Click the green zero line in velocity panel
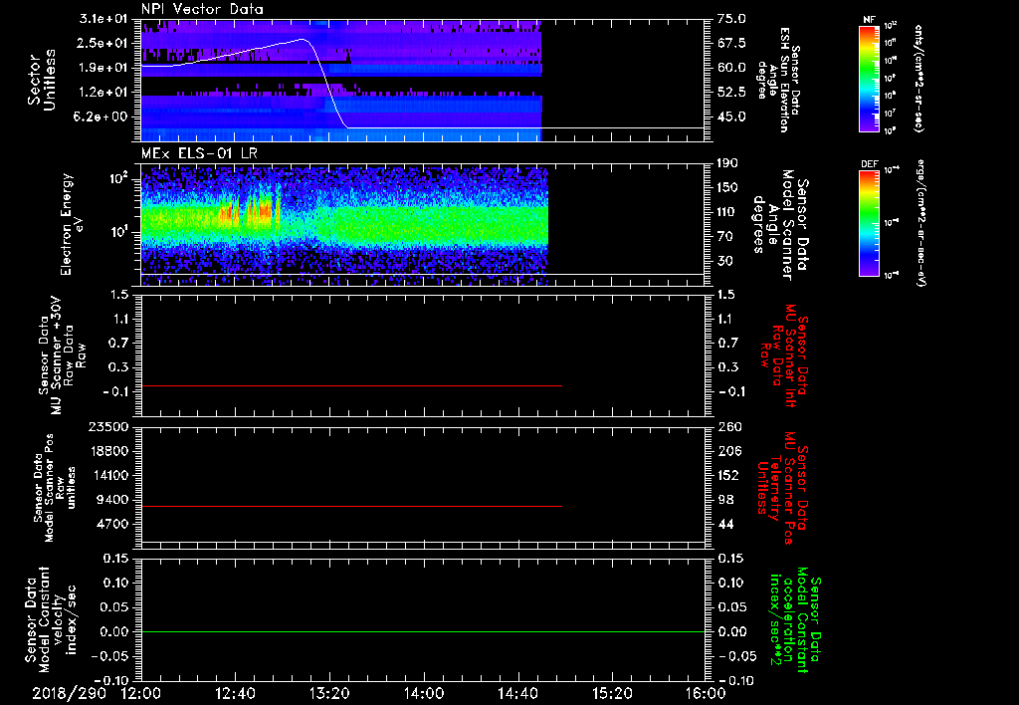Image resolution: width=1019 pixels, height=705 pixels. (422, 631)
